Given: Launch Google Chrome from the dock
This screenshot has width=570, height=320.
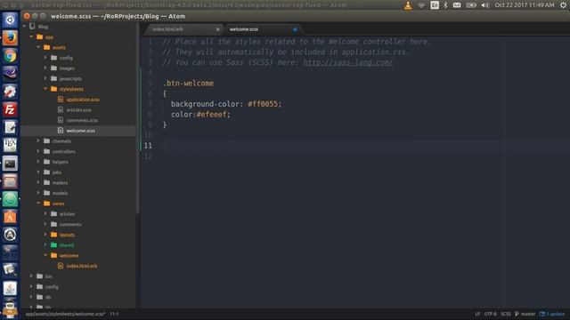Looking at the screenshot, I should pos(10,55).
